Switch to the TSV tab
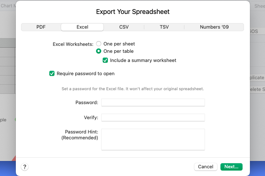265x176 pixels. point(164,27)
